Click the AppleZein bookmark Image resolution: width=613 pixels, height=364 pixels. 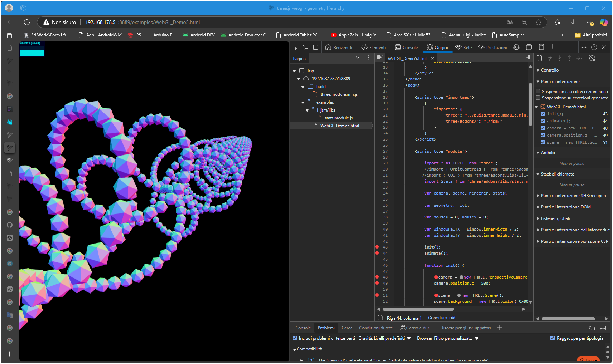355,35
